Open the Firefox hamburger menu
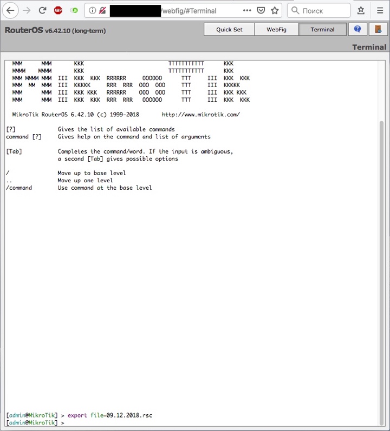390x431 pixels. pyautogui.click(x=380, y=10)
